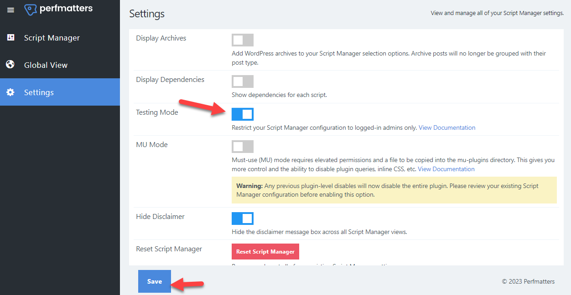This screenshot has width=571, height=295.
Task: Click the Script Manager sliders icon
Action: point(10,38)
